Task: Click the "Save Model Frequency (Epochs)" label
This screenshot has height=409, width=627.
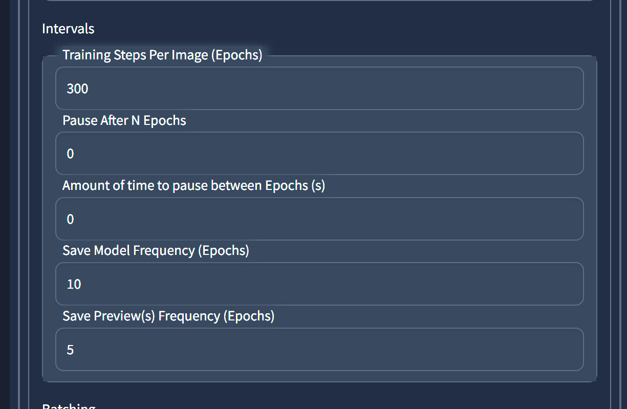Action: click(x=156, y=251)
